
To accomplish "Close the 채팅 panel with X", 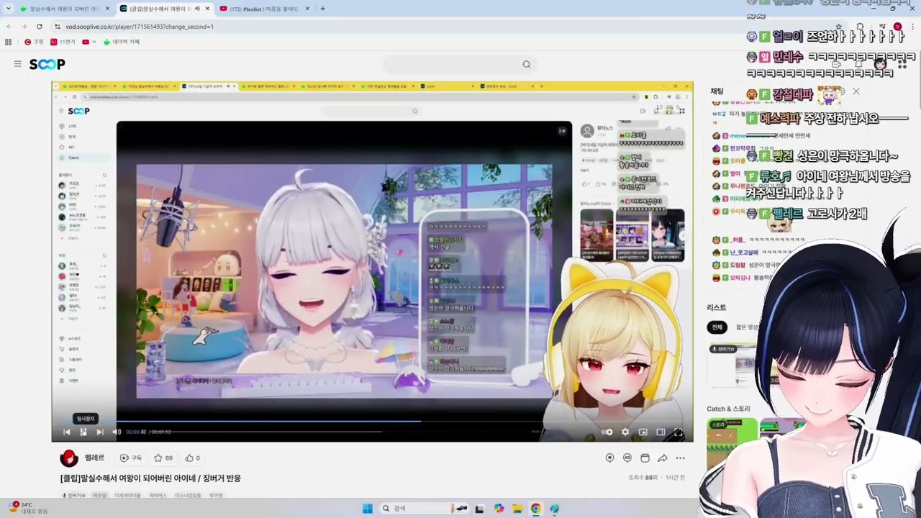I will pos(856,91).
